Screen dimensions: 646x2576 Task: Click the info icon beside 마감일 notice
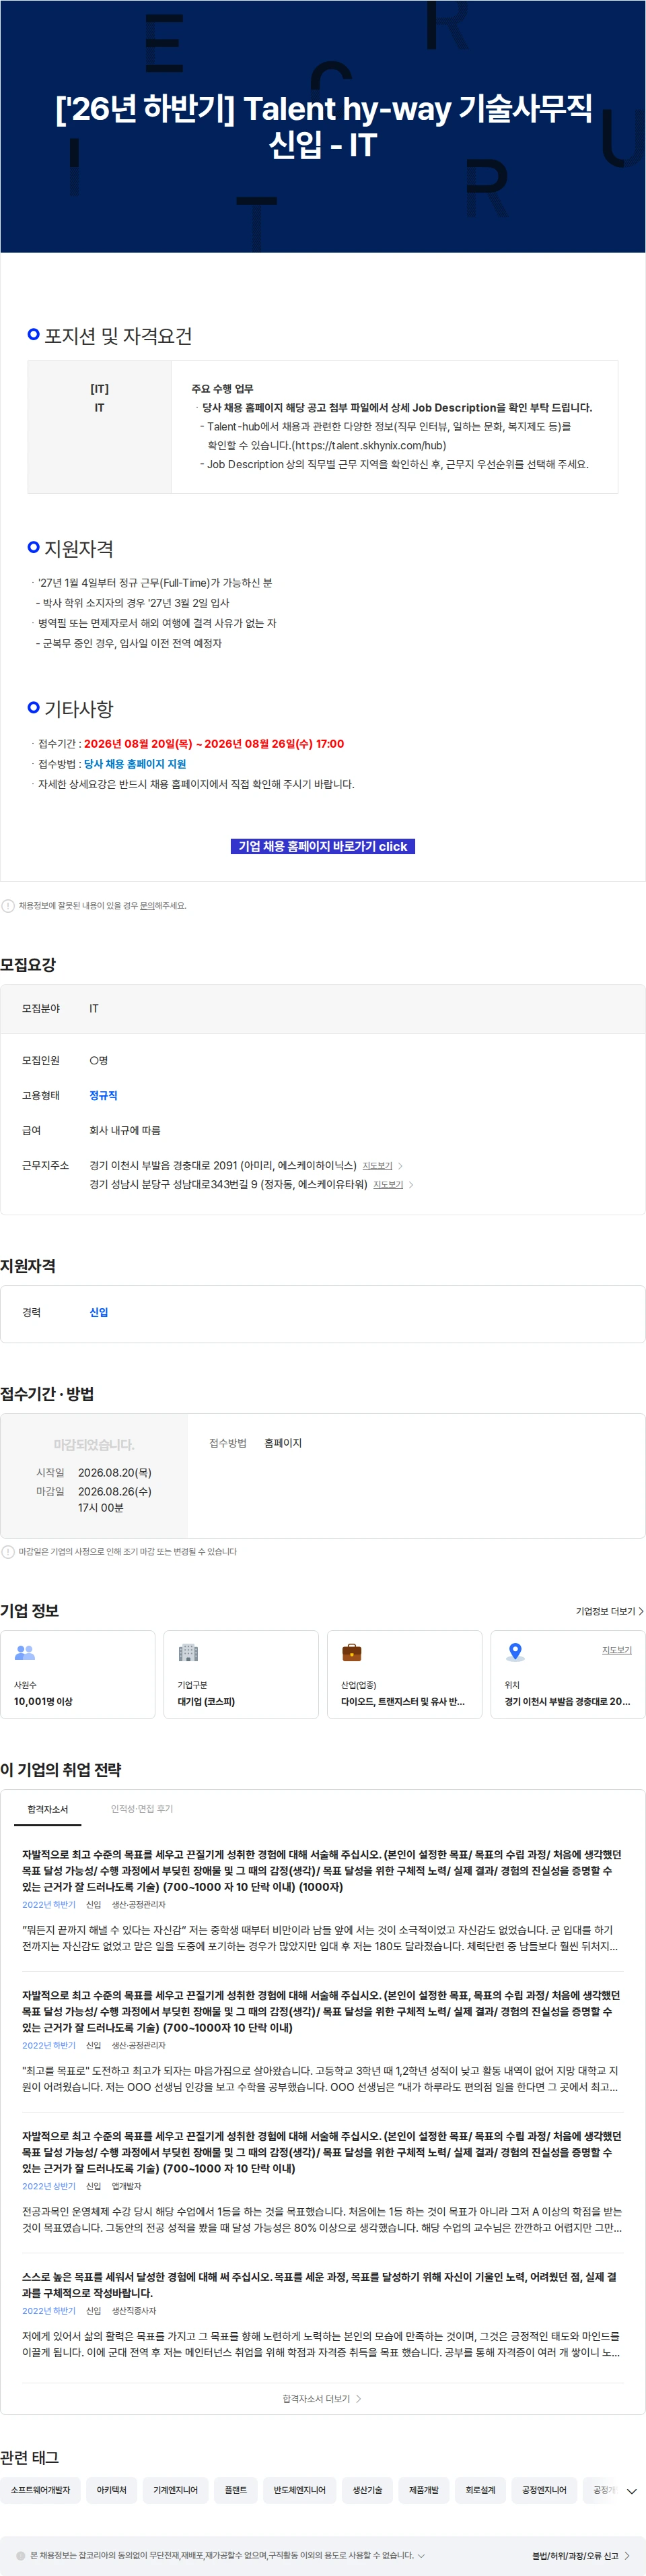tap(8, 1552)
